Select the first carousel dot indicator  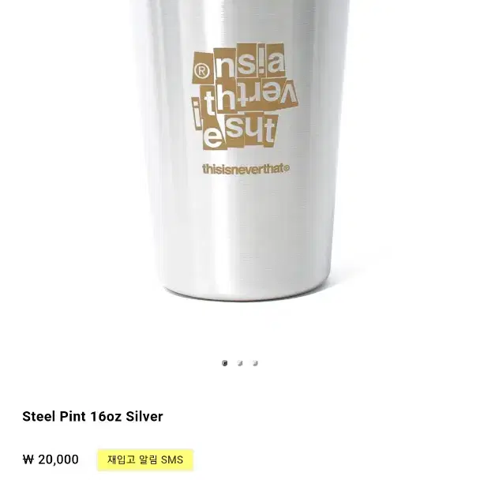[x=225, y=363]
